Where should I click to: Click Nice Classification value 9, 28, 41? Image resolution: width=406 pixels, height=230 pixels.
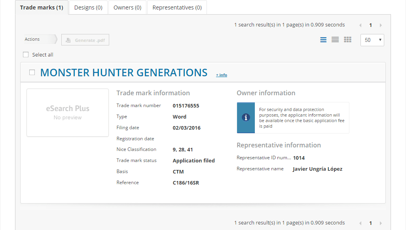(x=183, y=149)
